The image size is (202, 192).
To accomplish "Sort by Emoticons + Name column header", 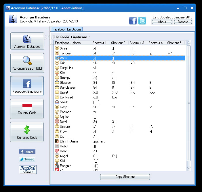I will 73,43.
